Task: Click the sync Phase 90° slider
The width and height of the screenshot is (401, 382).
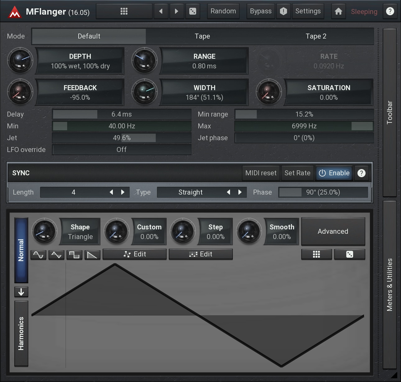Action: [x=323, y=192]
